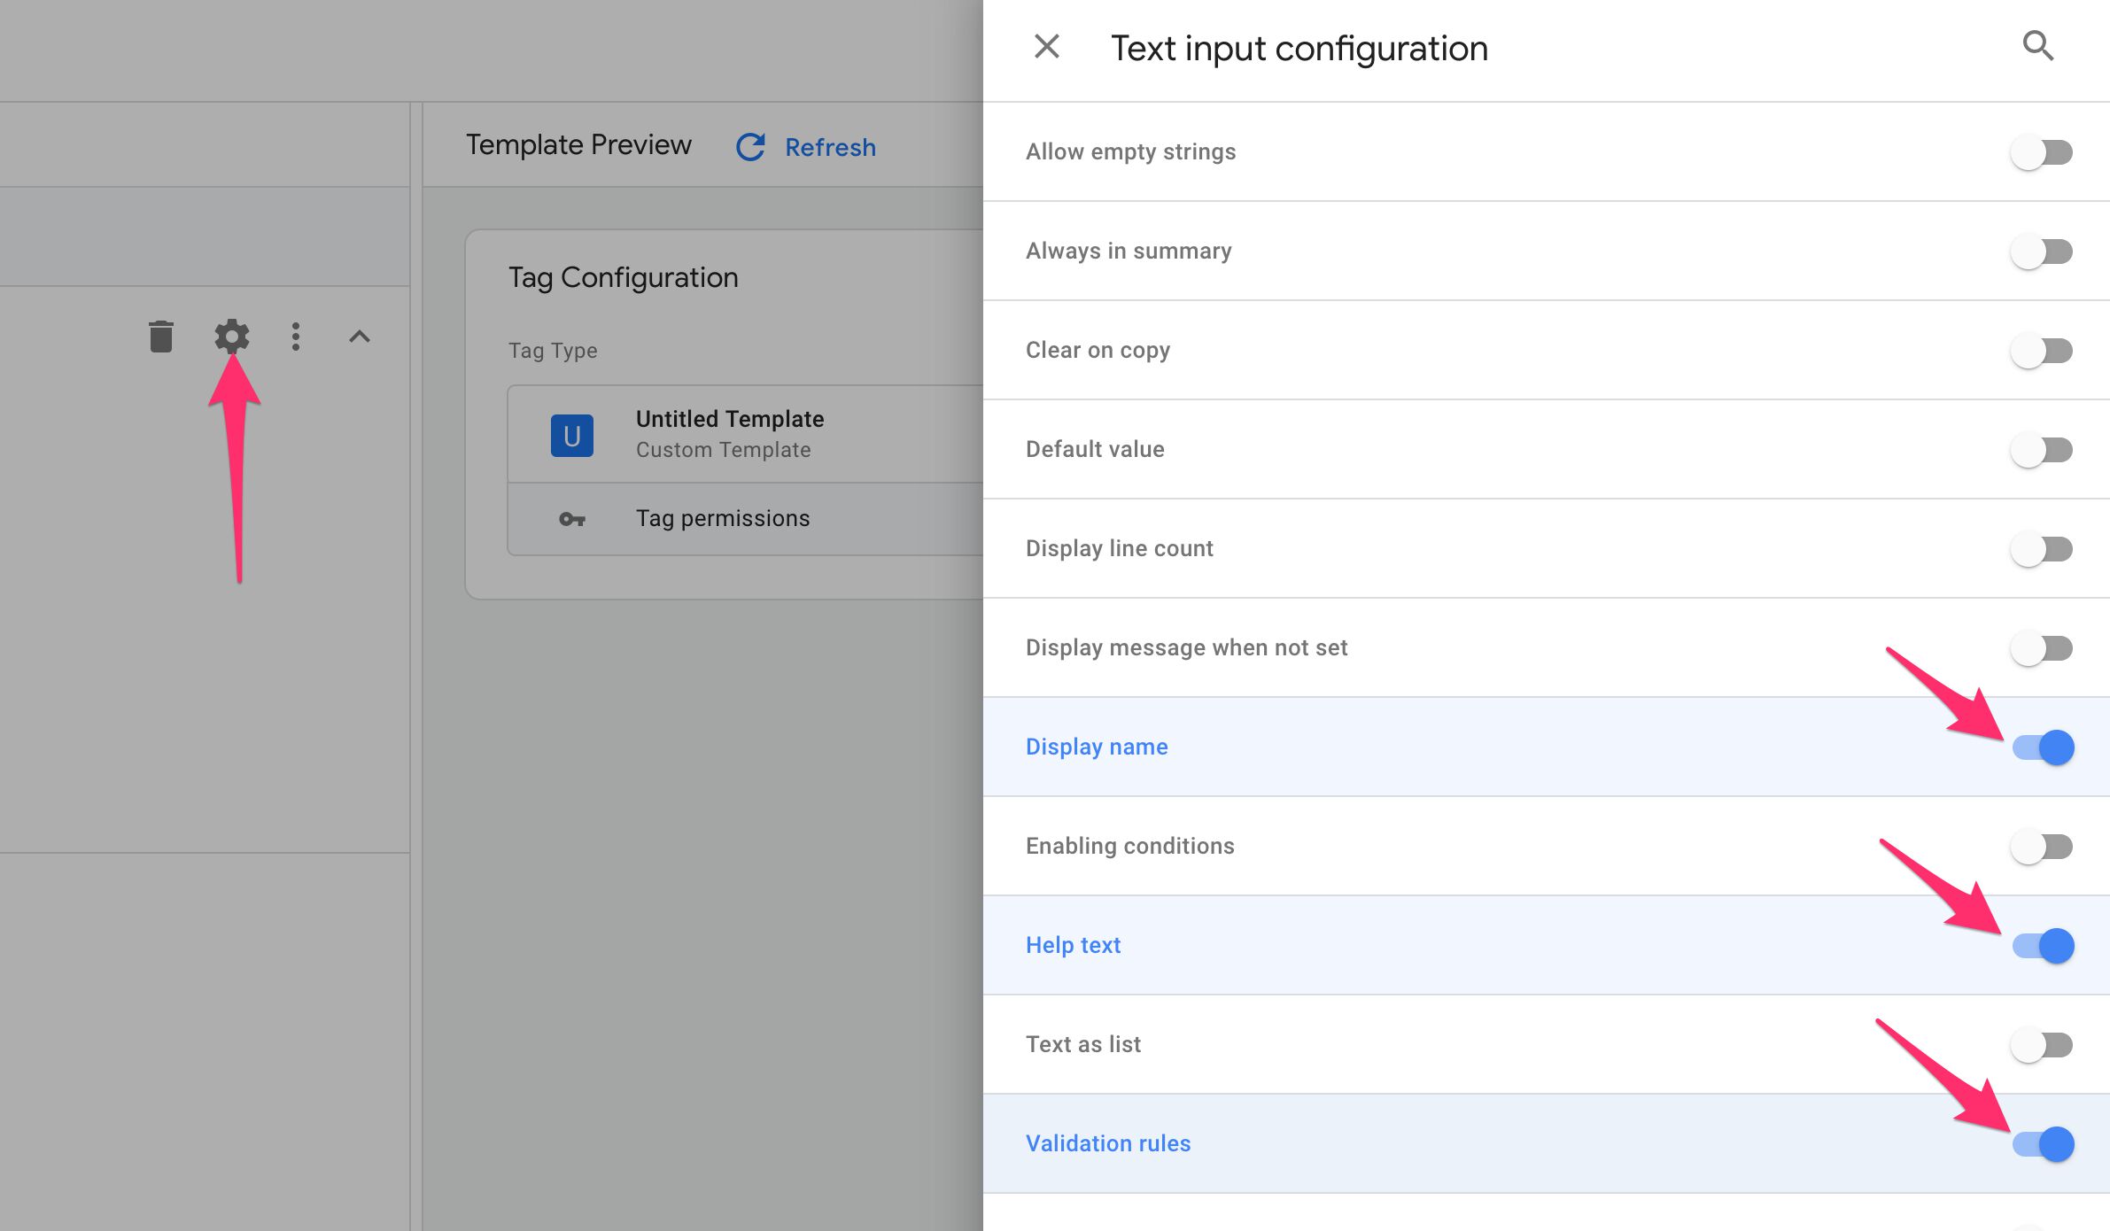Click the three-dot more options icon

click(x=294, y=336)
